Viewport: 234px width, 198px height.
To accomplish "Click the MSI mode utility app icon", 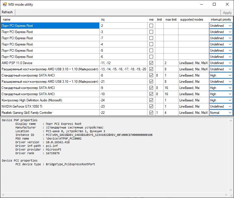I will tap(5, 4).
